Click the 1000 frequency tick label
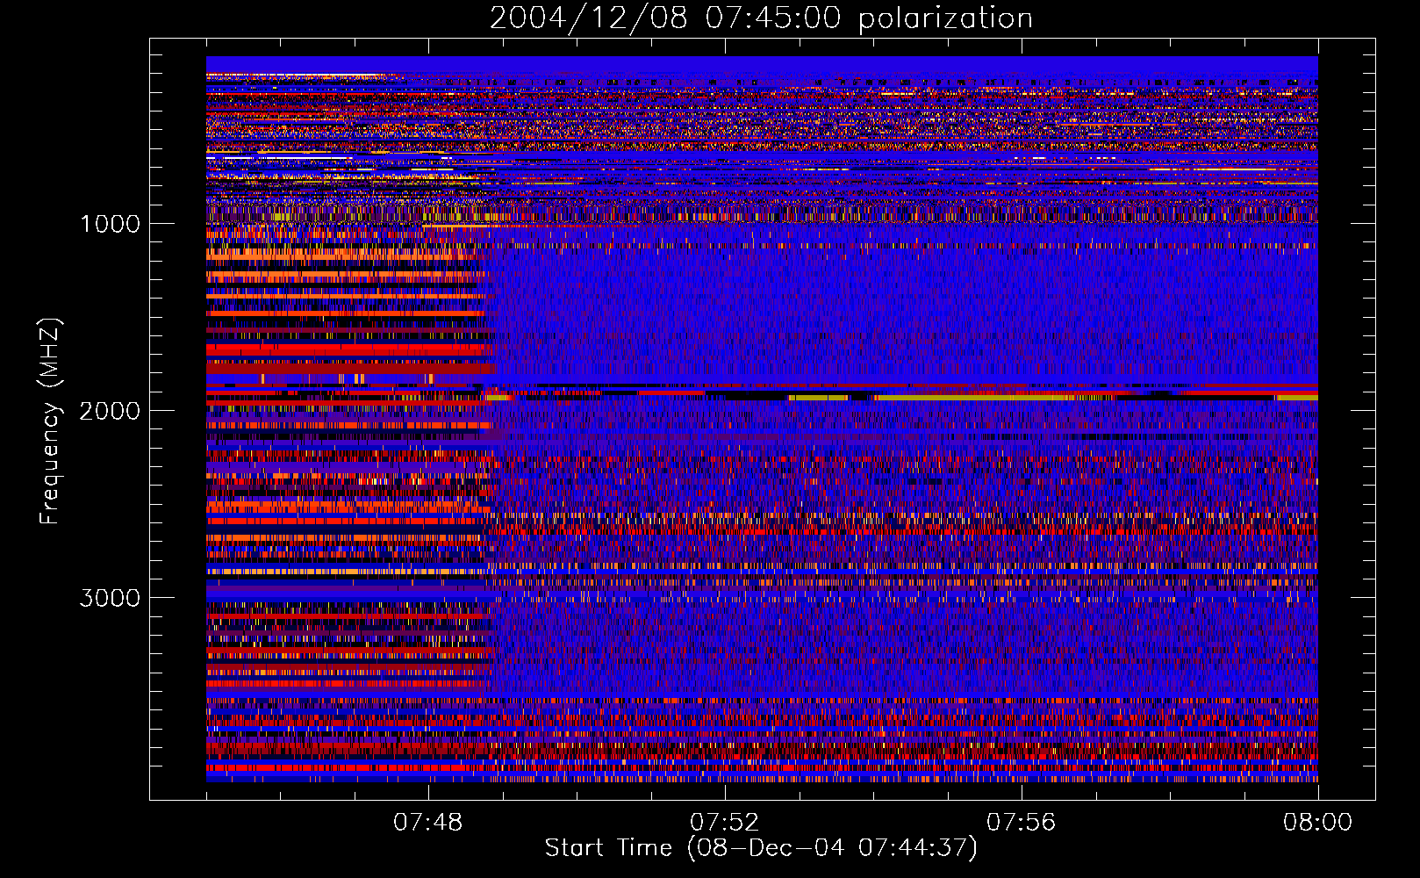 (x=110, y=224)
